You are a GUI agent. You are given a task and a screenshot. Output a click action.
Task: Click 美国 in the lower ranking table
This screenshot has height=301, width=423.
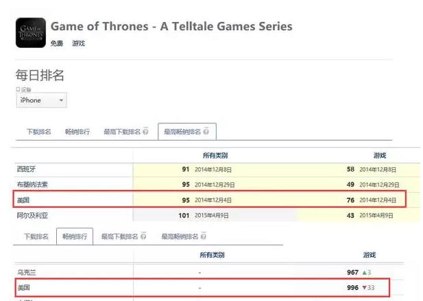23,287
